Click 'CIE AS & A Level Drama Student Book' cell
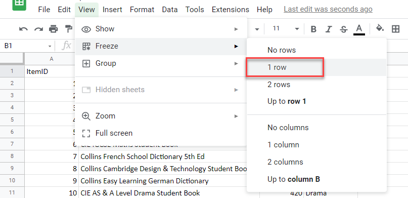 click(x=169, y=193)
